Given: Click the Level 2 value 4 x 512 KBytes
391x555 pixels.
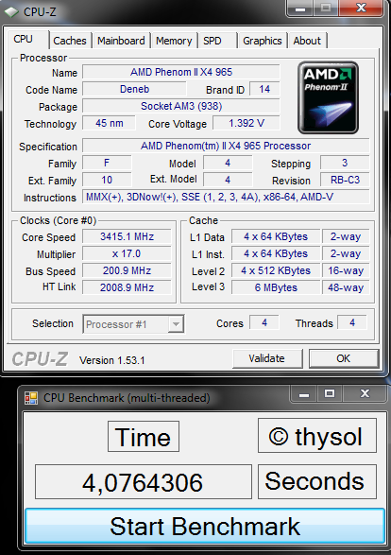Looking at the screenshot, I should pos(276,270).
